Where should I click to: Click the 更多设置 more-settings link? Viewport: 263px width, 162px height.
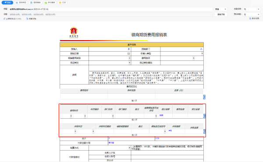click(254, 18)
